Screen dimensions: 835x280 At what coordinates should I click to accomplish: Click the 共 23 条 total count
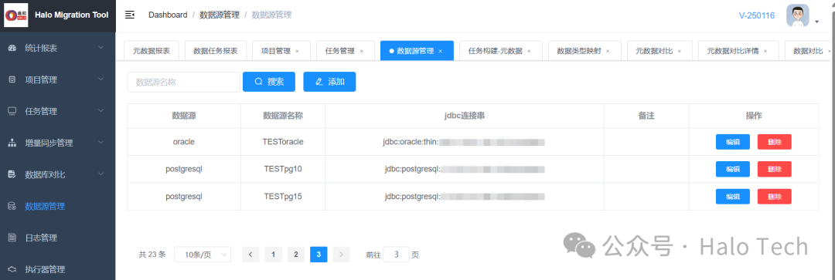152,255
